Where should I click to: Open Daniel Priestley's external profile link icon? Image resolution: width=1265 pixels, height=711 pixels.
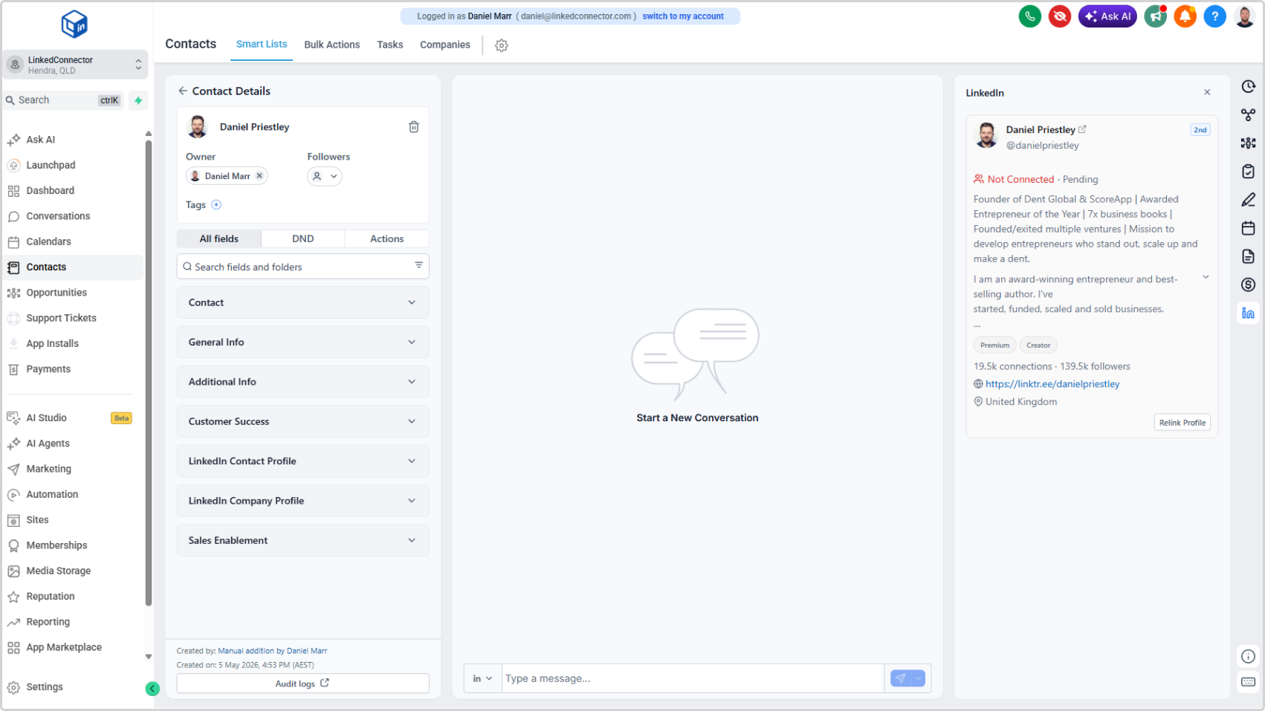1082,129
